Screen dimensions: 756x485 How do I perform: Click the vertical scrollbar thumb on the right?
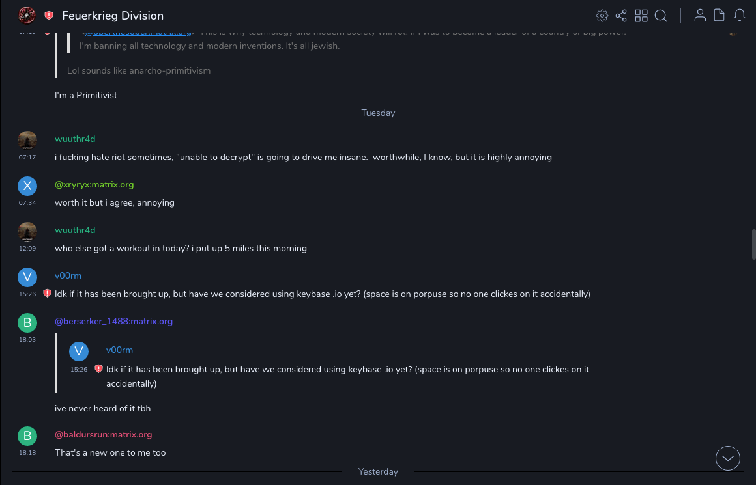point(753,244)
